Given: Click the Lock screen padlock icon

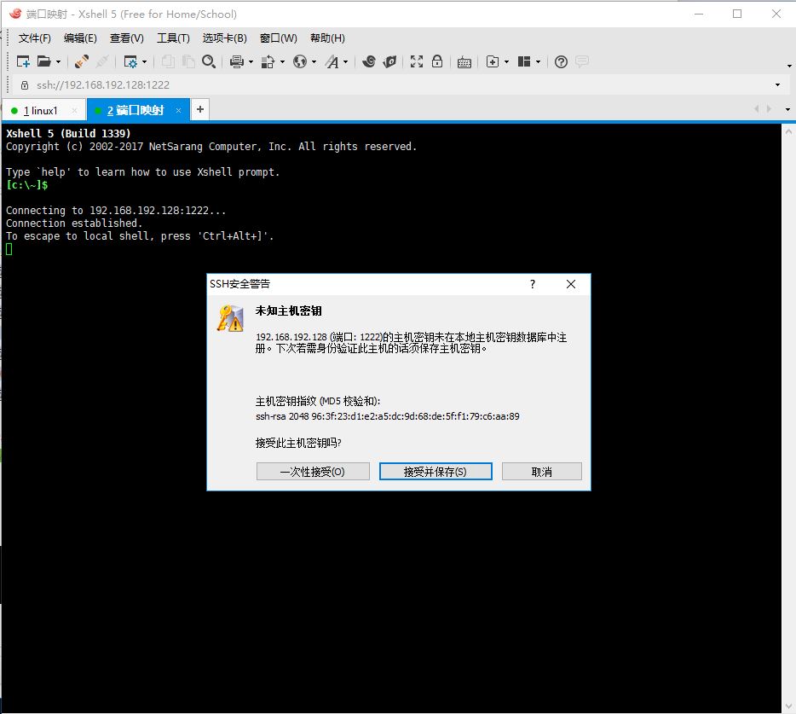Looking at the screenshot, I should point(437,61).
